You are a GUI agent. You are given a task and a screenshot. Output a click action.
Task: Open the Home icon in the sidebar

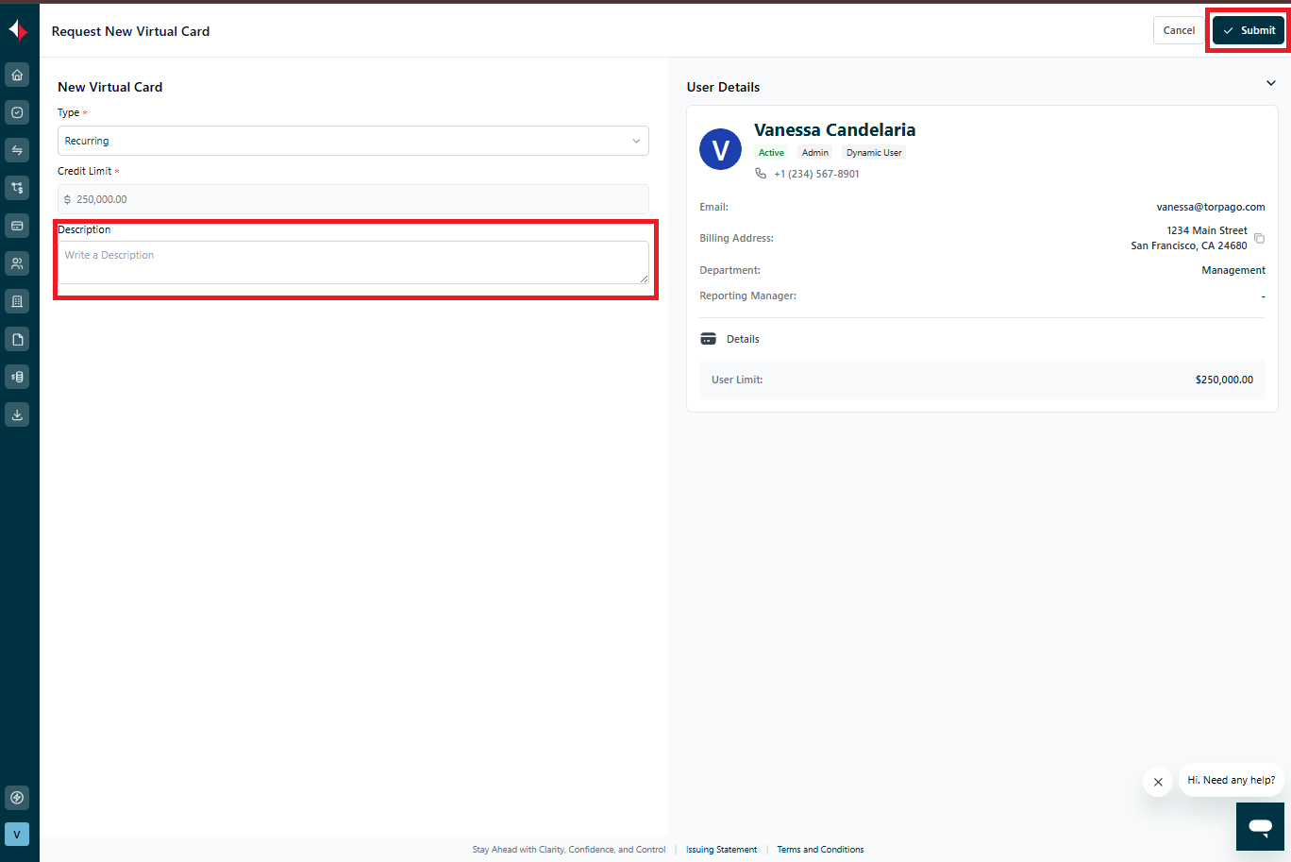(17, 75)
